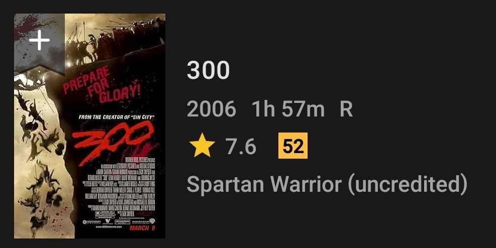Click the Warner Bros shield logo on poster
496x248 pixels.
pyautogui.click(x=152, y=221)
